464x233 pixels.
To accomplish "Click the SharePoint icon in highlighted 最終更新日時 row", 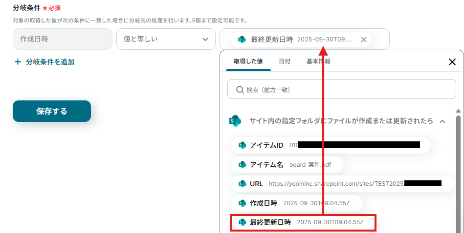I will coord(243,222).
